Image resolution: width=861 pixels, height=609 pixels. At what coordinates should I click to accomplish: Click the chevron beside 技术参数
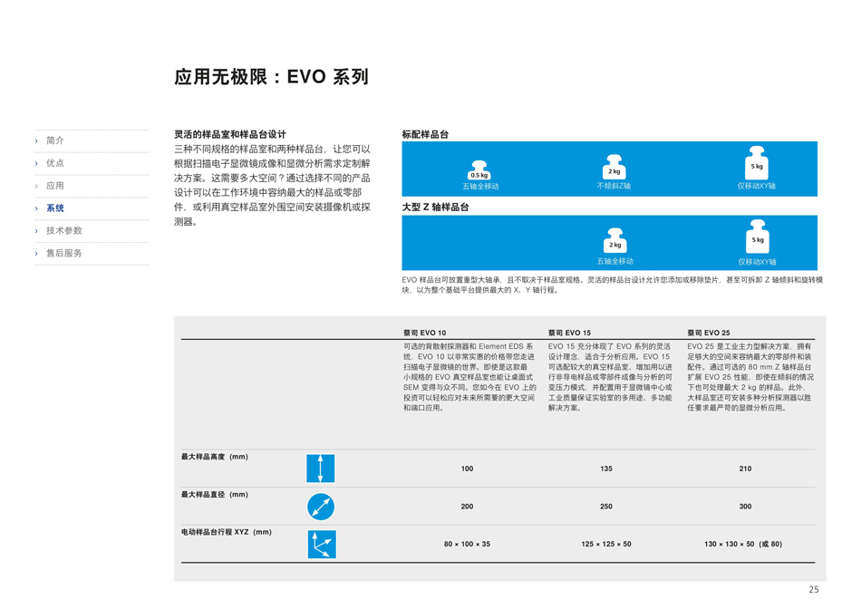[x=36, y=231]
